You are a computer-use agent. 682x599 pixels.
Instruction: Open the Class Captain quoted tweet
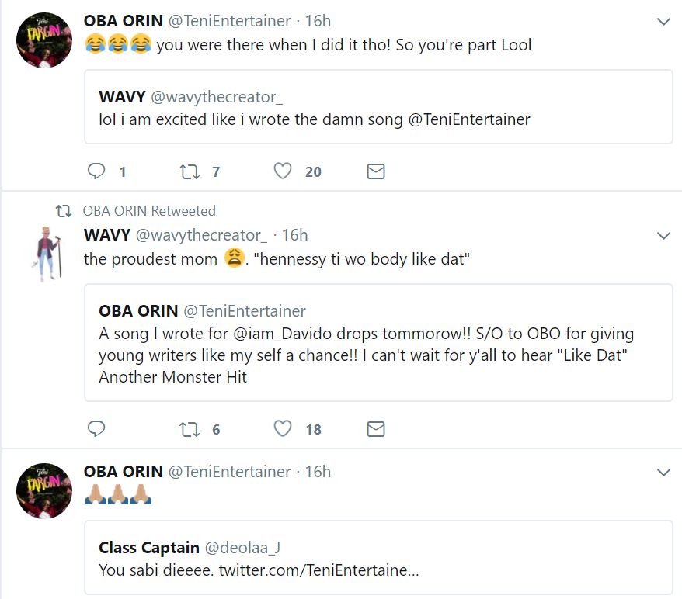click(x=378, y=557)
